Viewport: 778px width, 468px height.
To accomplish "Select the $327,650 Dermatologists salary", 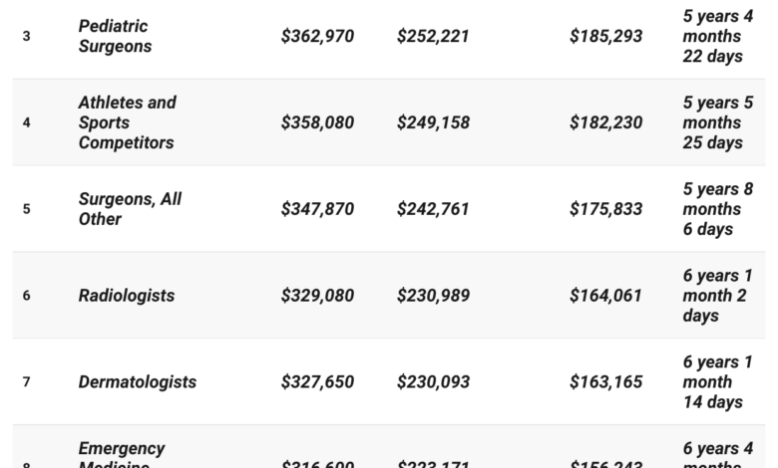I will click(x=317, y=382).
